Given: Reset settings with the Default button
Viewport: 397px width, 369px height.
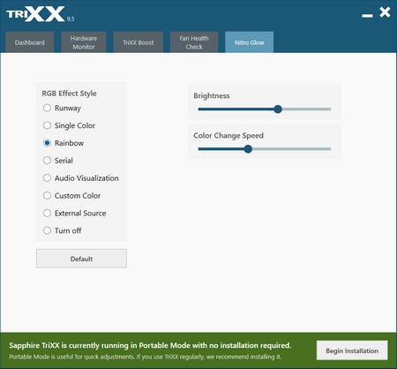Looking at the screenshot, I should 81,259.
